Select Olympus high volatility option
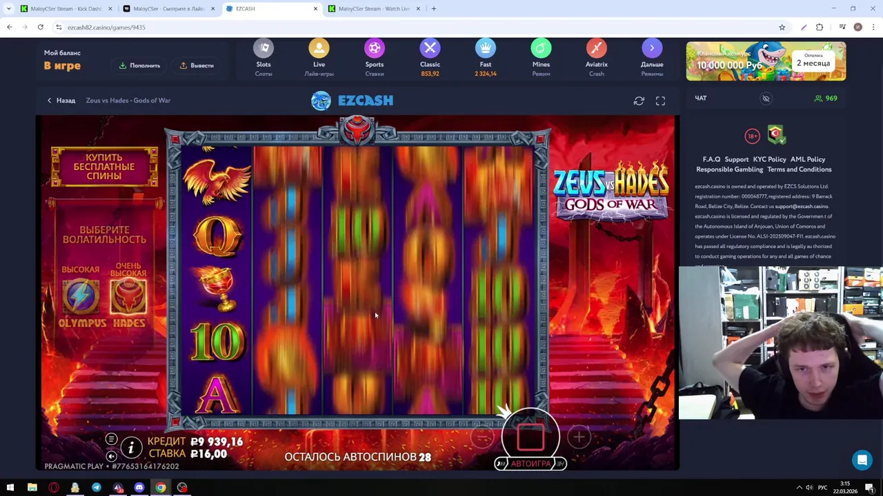 coord(81,296)
